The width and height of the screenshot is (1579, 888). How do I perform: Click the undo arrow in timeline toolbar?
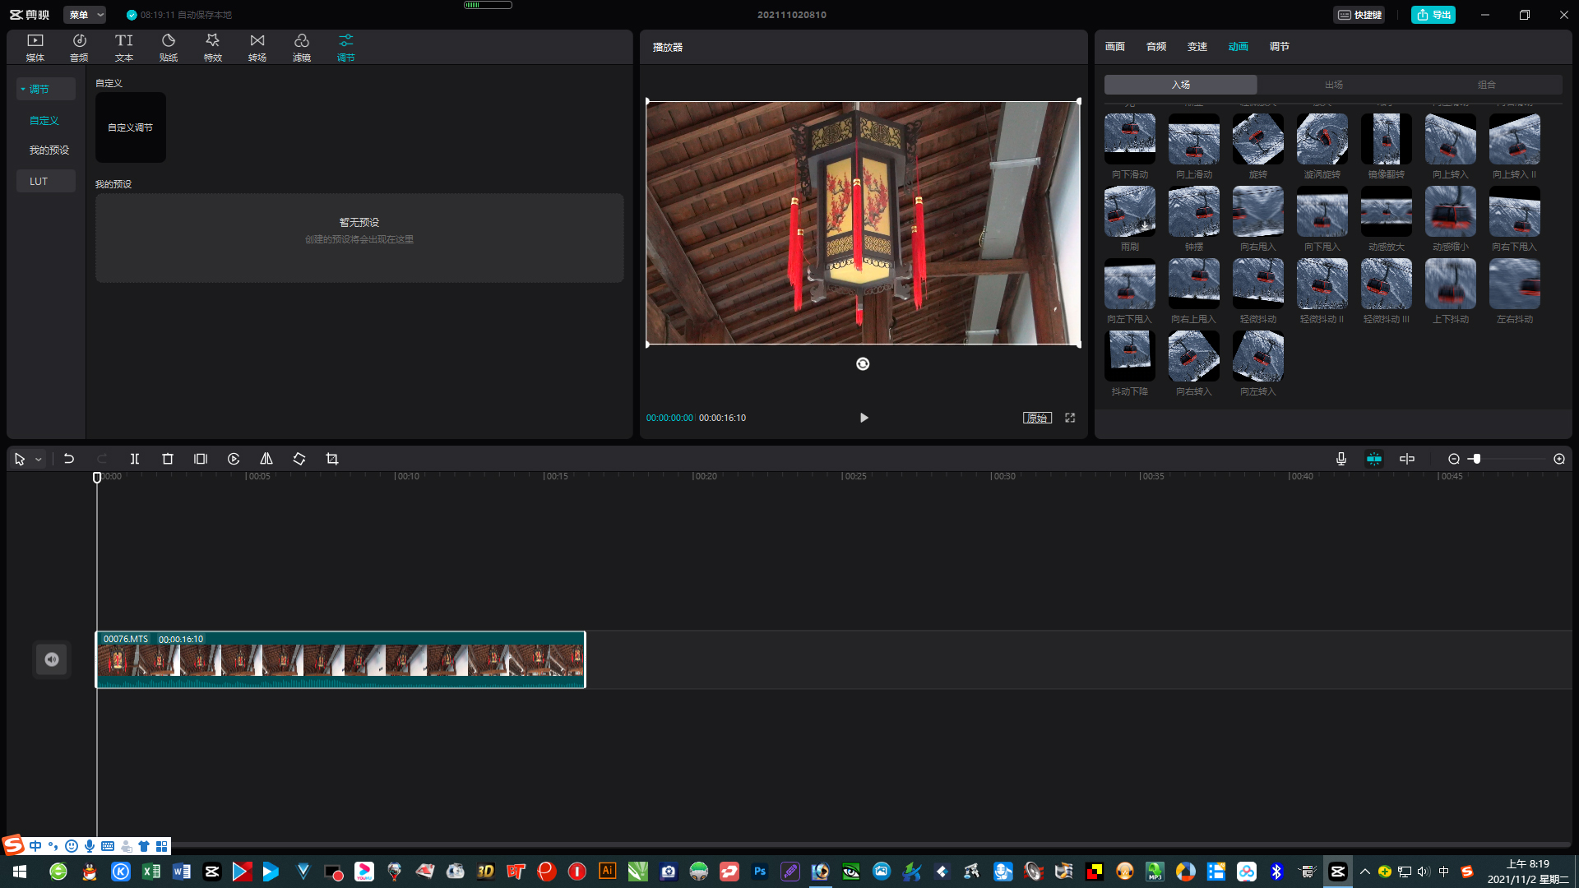69,459
